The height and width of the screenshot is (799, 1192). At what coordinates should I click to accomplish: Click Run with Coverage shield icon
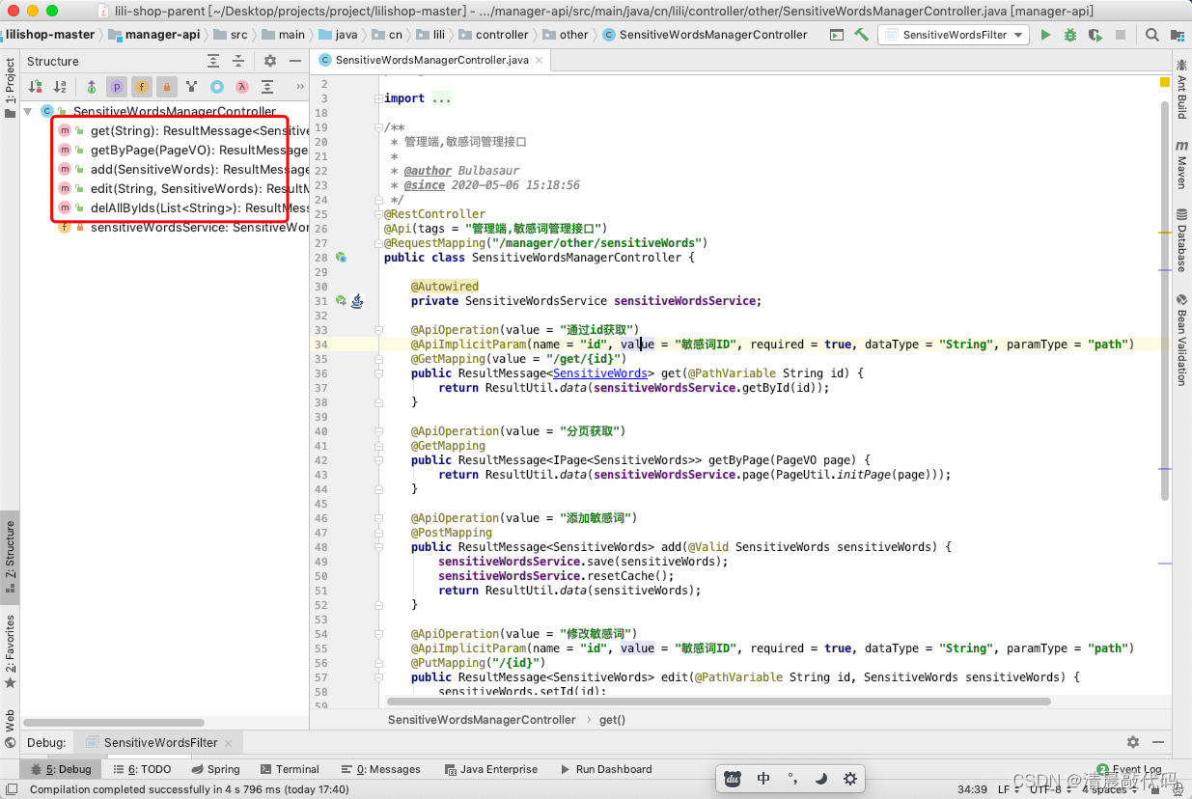click(x=1095, y=35)
